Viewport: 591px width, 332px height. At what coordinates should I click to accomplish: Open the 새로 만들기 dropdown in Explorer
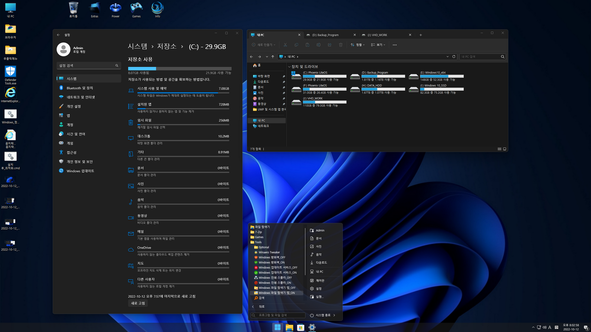[264, 45]
